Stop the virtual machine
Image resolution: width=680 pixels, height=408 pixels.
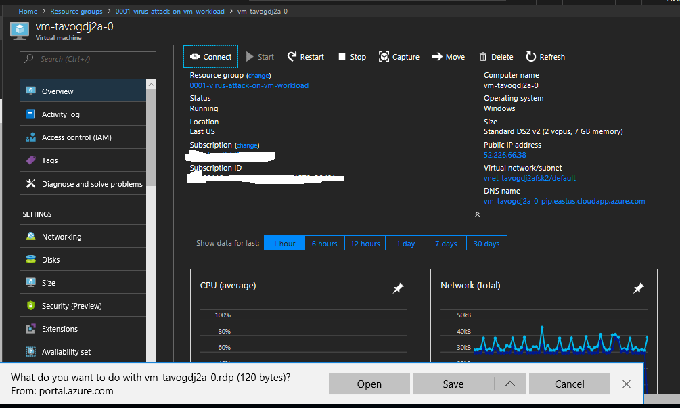352,57
